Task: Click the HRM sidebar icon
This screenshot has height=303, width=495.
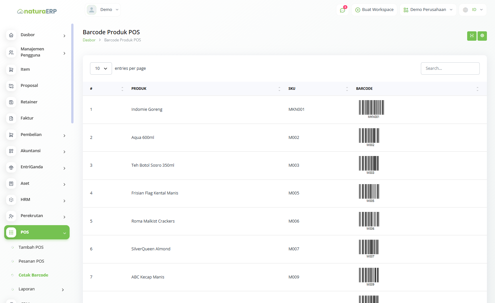Action: (x=11, y=200)
